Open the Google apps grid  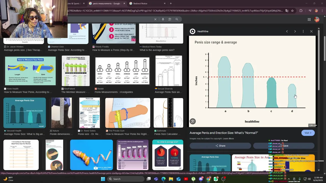[309, 19]
